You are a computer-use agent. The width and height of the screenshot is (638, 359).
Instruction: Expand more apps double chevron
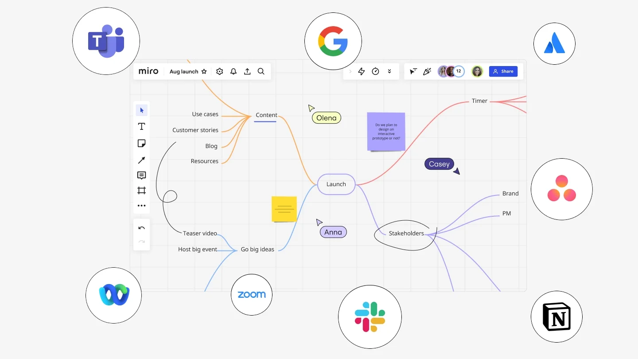(389, 71)
